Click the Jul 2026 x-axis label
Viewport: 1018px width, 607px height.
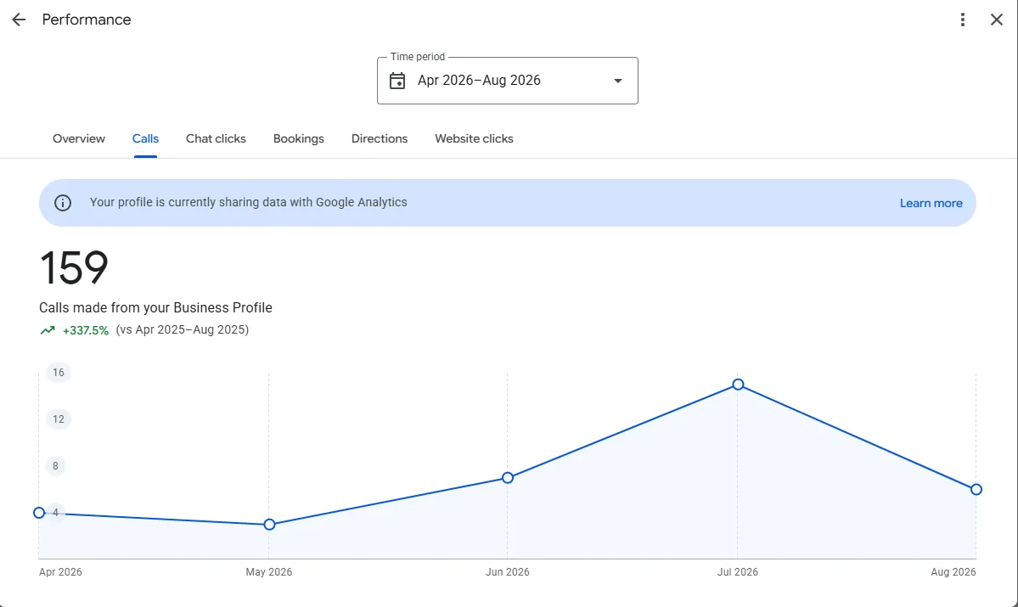click(738, 572)
